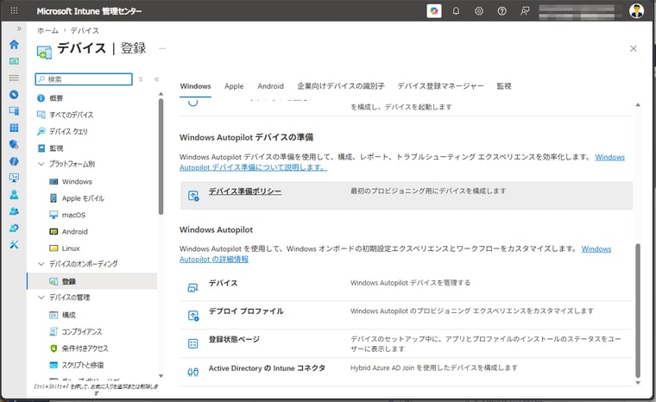Switch to the Apple tab
Screen dimensions: 656x402
[x=234, y=86]
